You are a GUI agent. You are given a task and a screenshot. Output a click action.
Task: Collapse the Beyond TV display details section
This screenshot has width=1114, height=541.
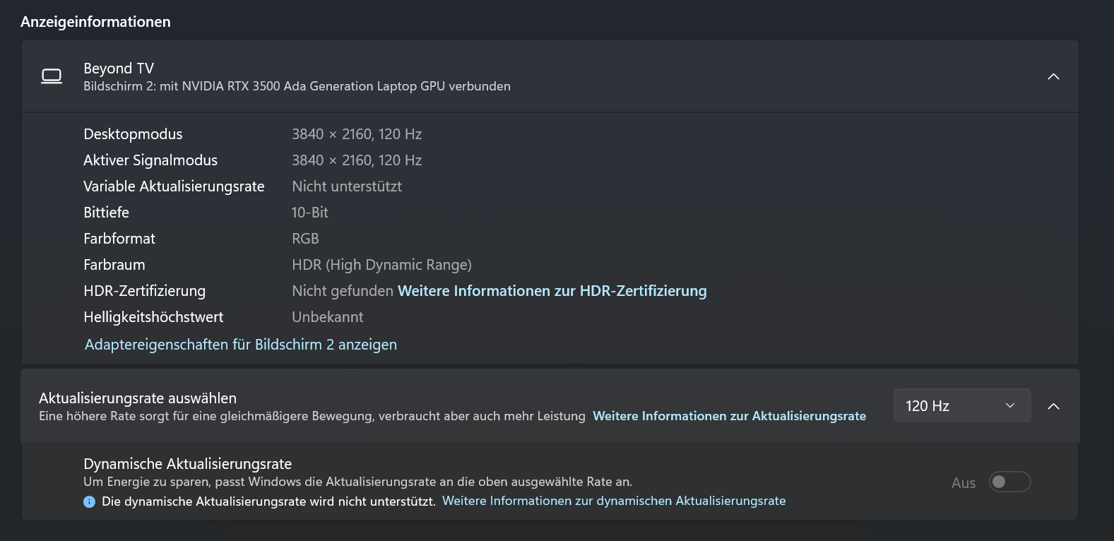tap(1053, 76)
